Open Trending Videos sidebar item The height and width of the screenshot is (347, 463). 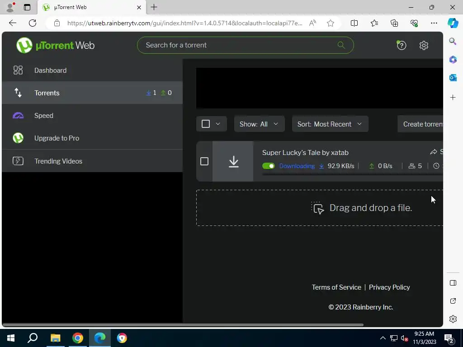pos(92,161)
